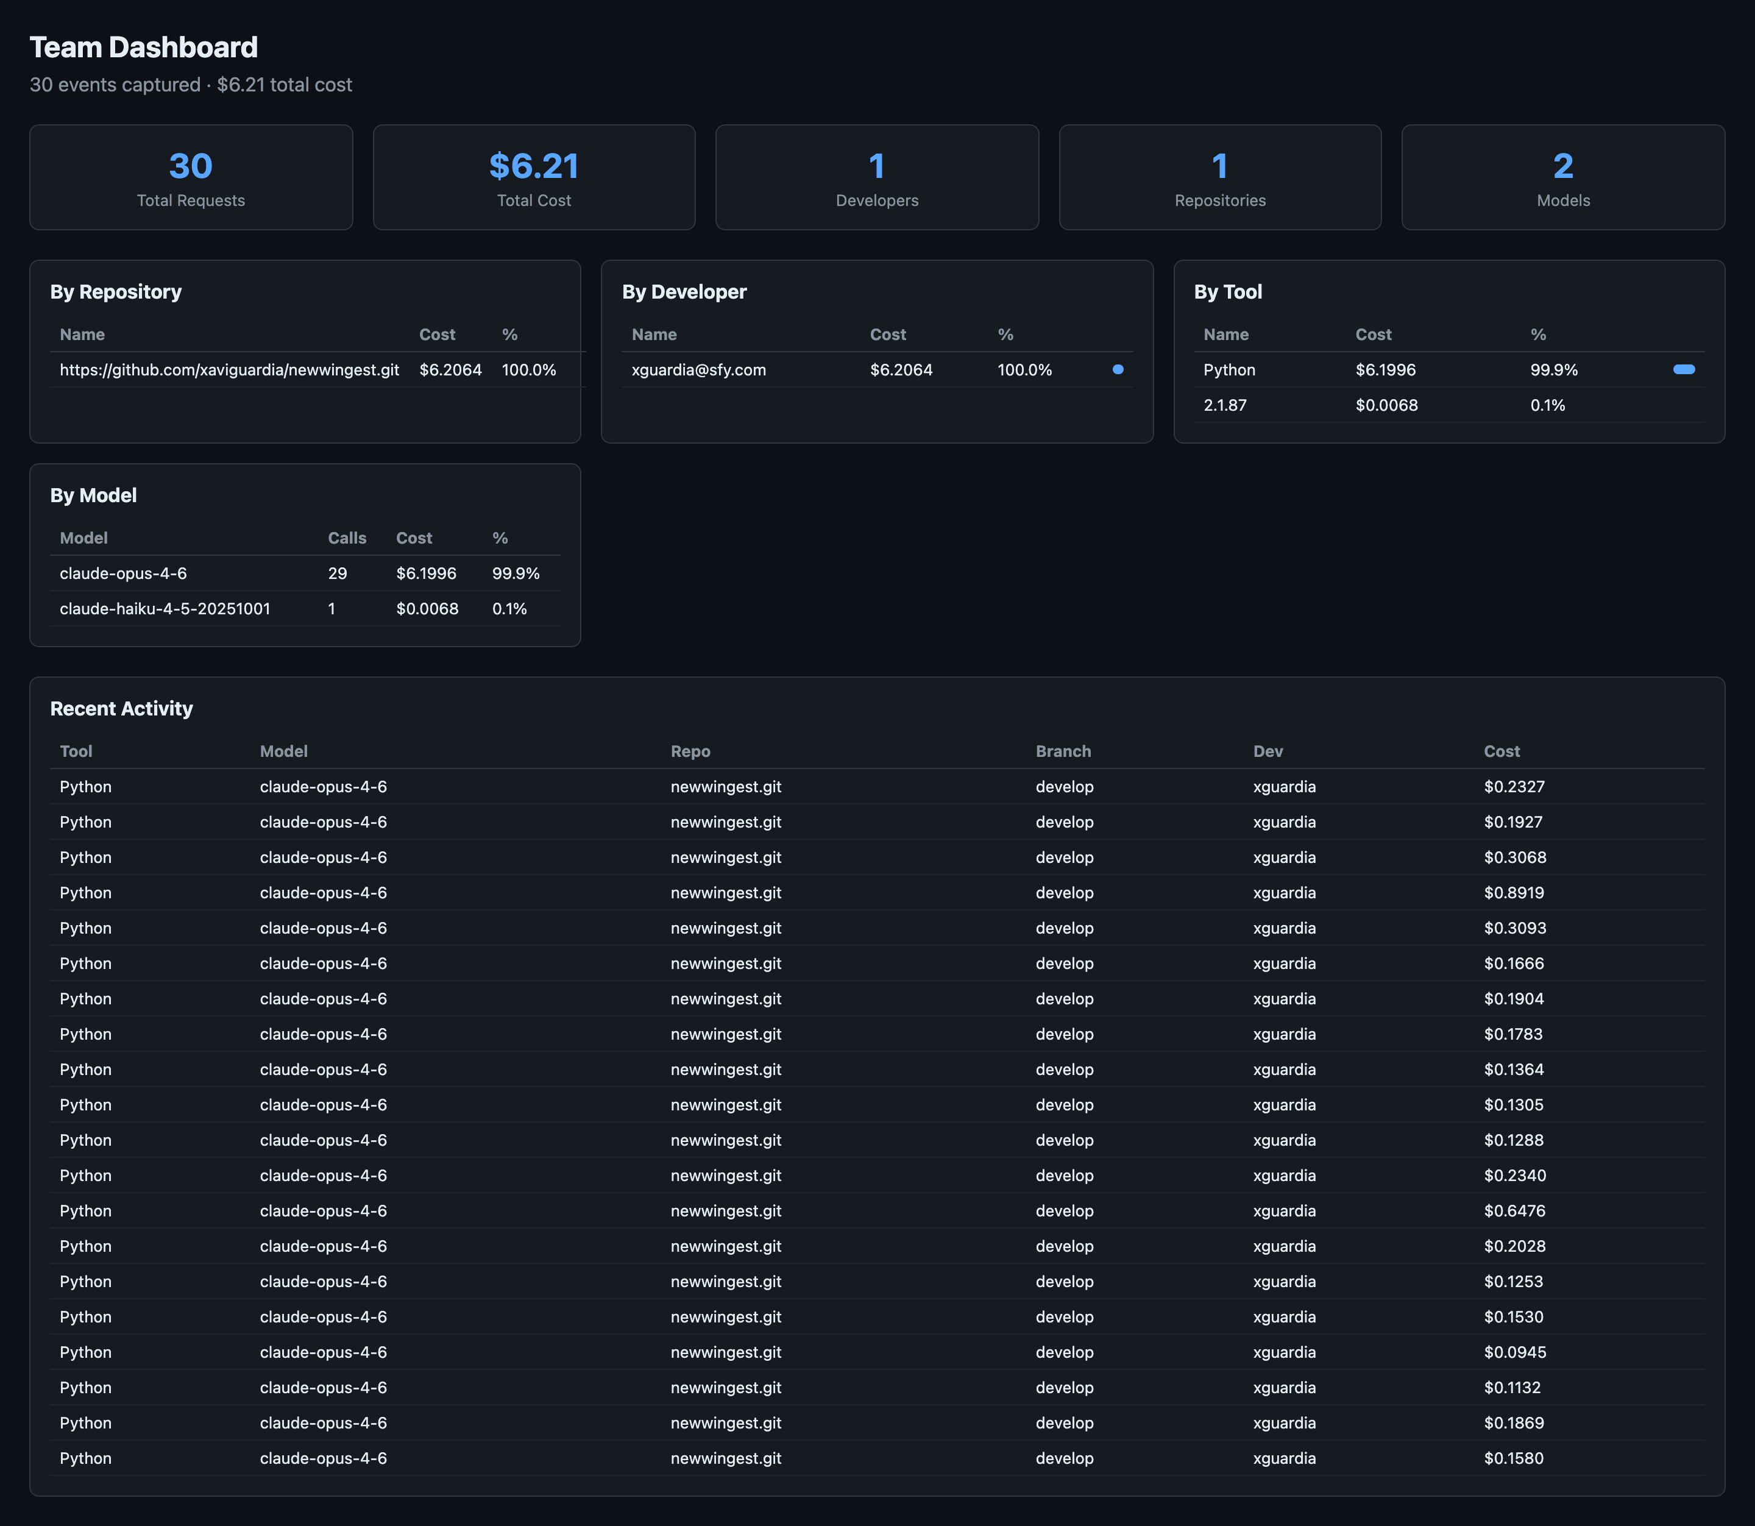
Task: Click the Team Dashboard title
Action: pyautogui.click(x=143, y=47)
